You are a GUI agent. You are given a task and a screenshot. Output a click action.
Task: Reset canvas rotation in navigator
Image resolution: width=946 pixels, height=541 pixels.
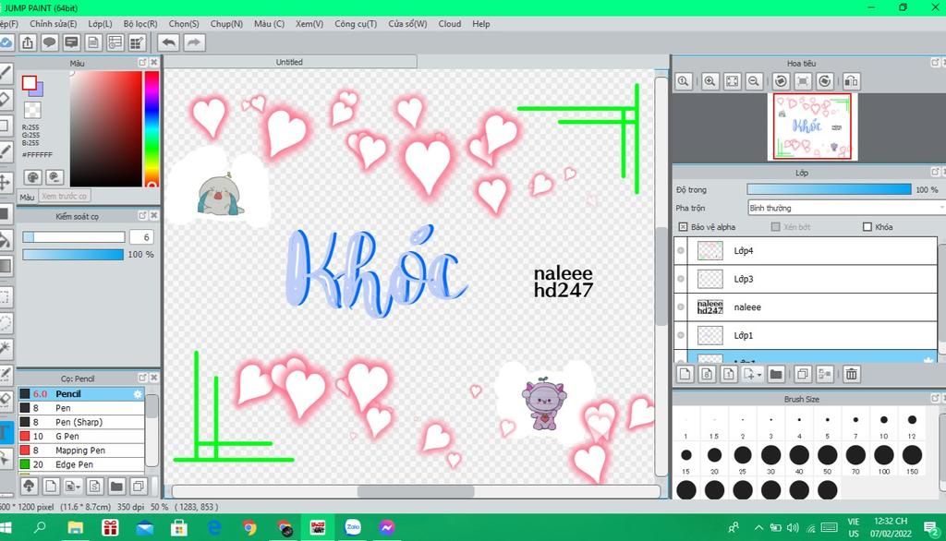coord(803,81)
